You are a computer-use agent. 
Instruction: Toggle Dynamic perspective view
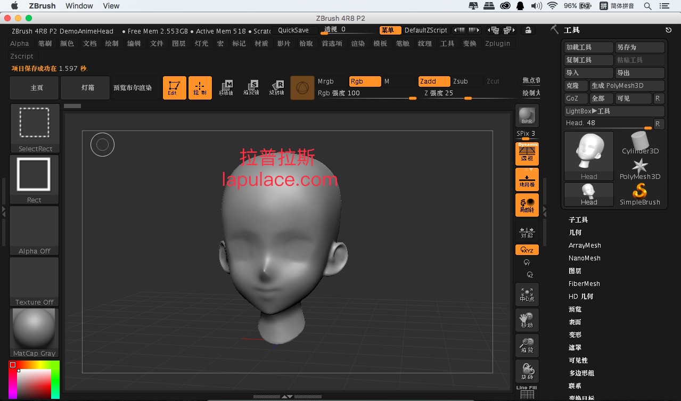527,154
